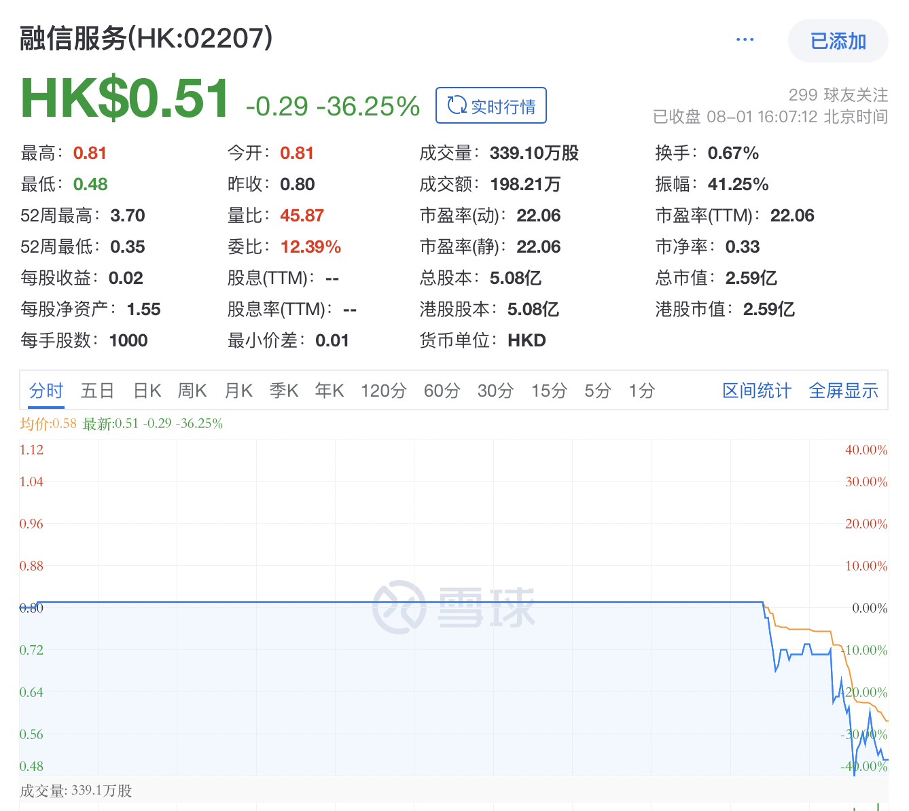Screen dimensions: 909x811
Task: Refresh quotes via 实时行情 button
Action: [491, 105]
